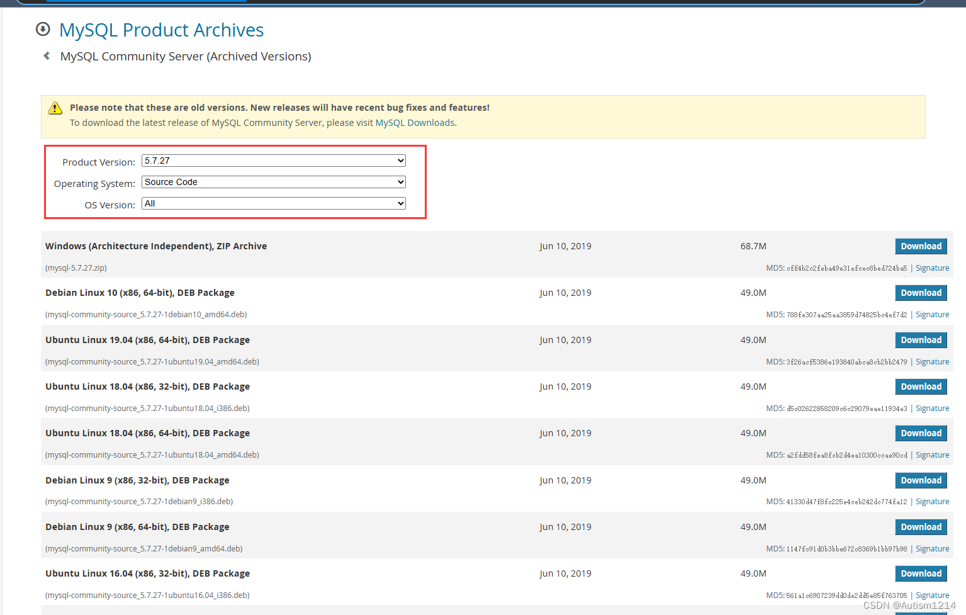The height and width of the screenshot is (615, 966).
Task: Click filename mysql-community-source_5.7.27-1ubuntu18.04_i386.deb
Action: pyautogui.click(x=147, y=409)
